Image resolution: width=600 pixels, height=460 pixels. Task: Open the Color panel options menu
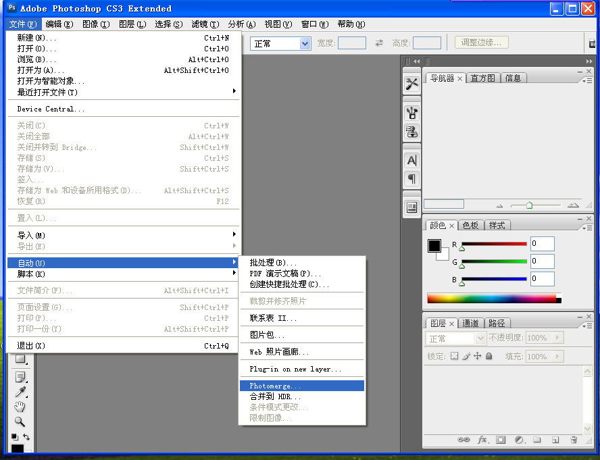pyautogui.click(x=587, y=228)
